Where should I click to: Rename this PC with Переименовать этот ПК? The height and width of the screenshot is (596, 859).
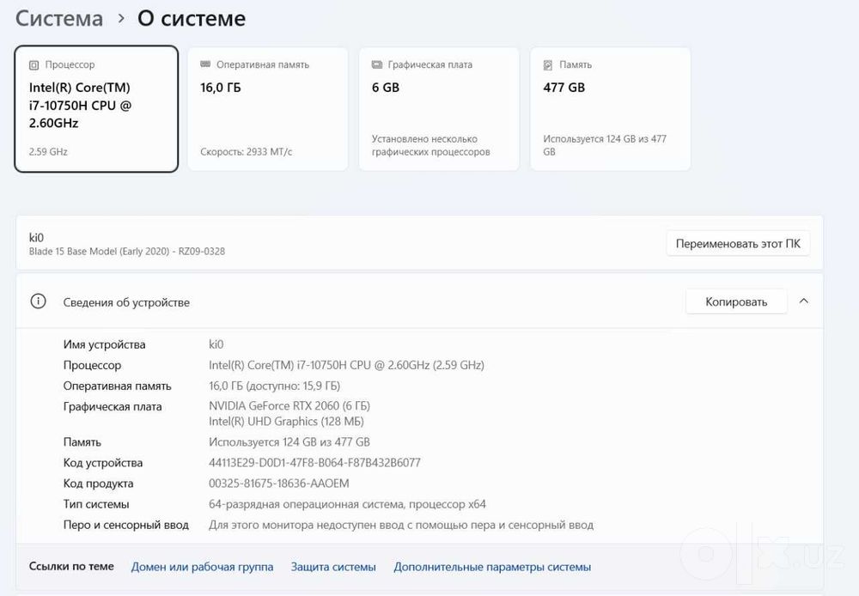738,244
